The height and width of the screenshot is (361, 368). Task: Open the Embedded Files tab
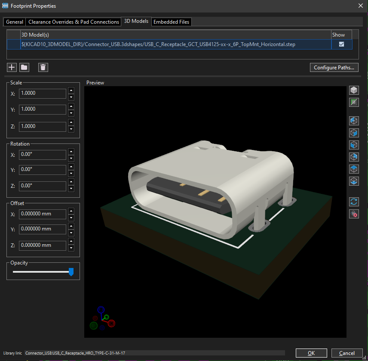pyautogui.click(x=172, y=22)
